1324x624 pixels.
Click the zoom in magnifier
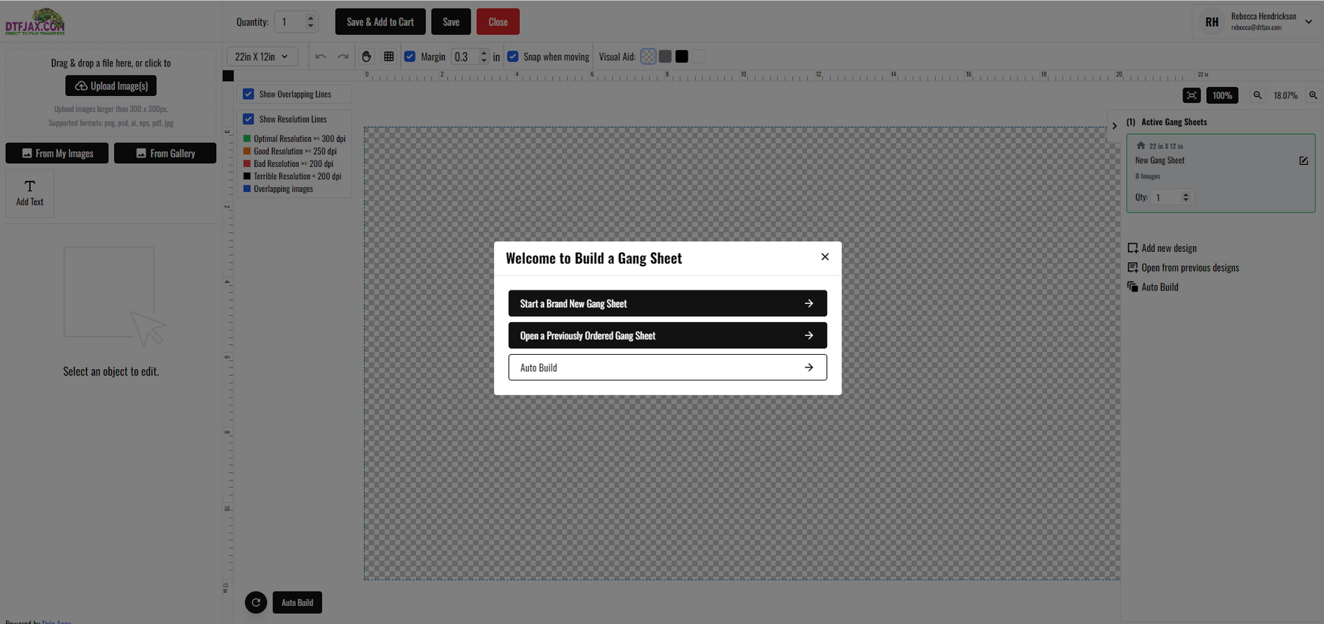pyautogui.click(x=1313, y=95)
